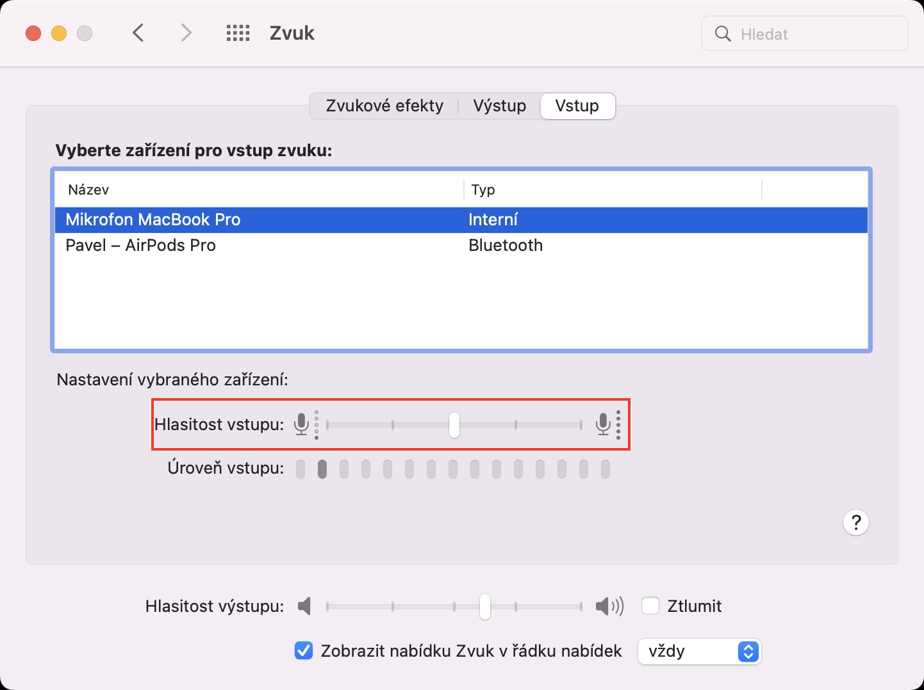Select Pavel – AirPods Pro input device
Viewport: 924px width, 690px height.
click(x=141, y=245)
